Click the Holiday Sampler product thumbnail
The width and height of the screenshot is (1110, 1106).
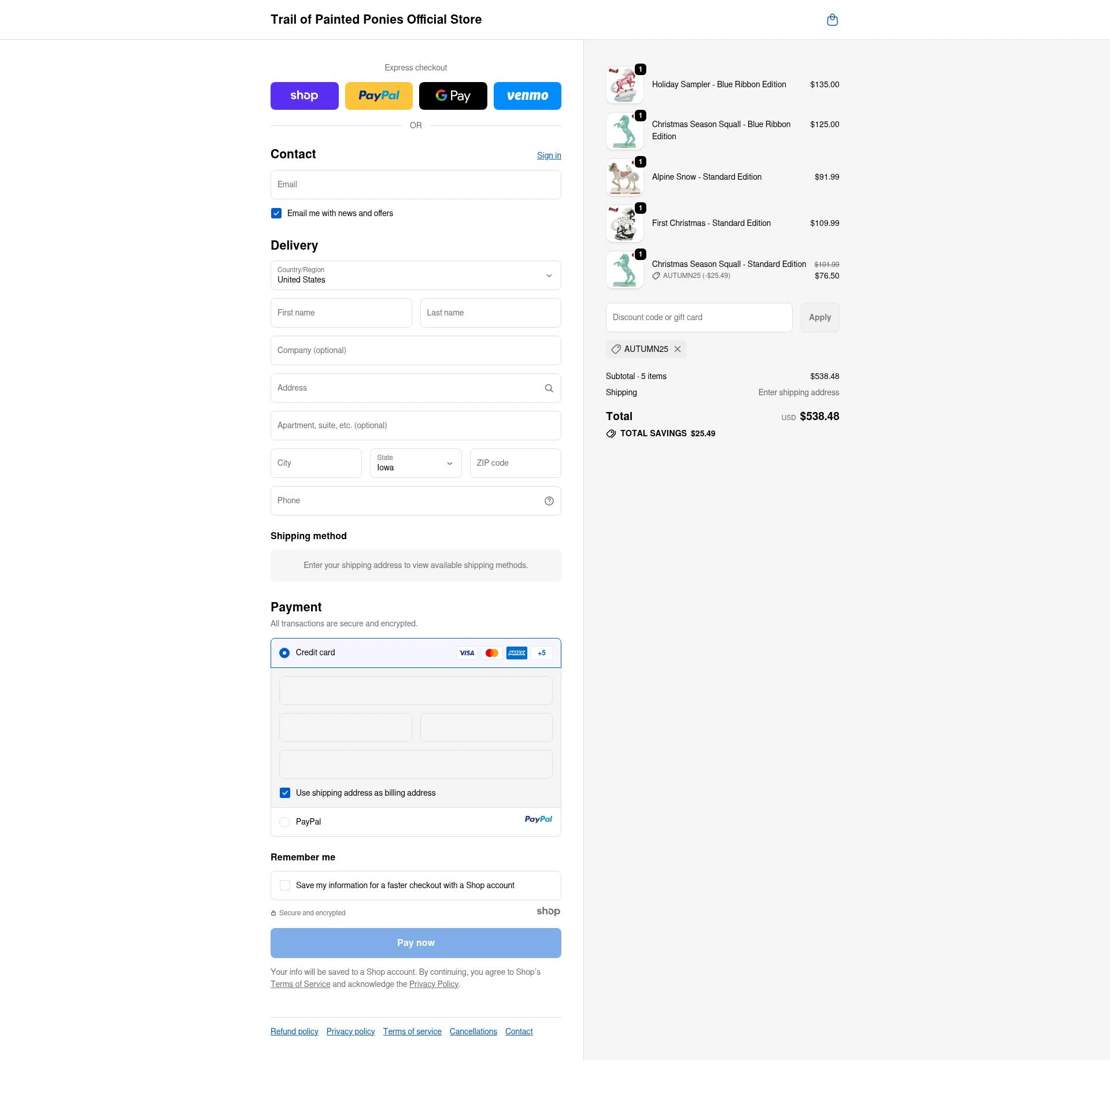tap(624, 85)
